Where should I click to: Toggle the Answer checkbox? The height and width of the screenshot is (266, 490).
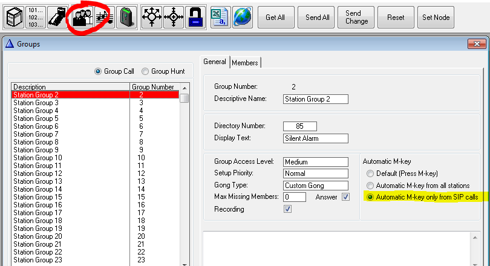[345, 197]
